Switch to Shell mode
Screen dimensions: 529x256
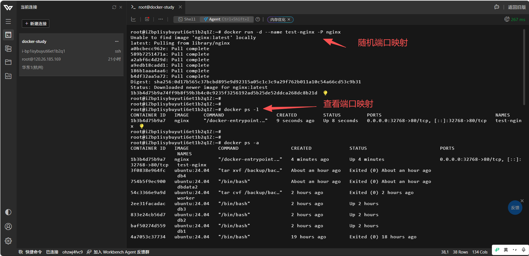click(187, 19)
